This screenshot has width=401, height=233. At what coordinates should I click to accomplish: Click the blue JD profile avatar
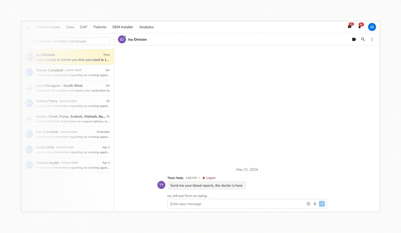pos(372,27)
